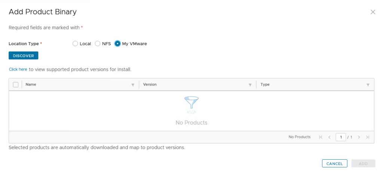This screenshot has width=383, height=175.
Task: Select the NFS location type
Action: [98, 44]
